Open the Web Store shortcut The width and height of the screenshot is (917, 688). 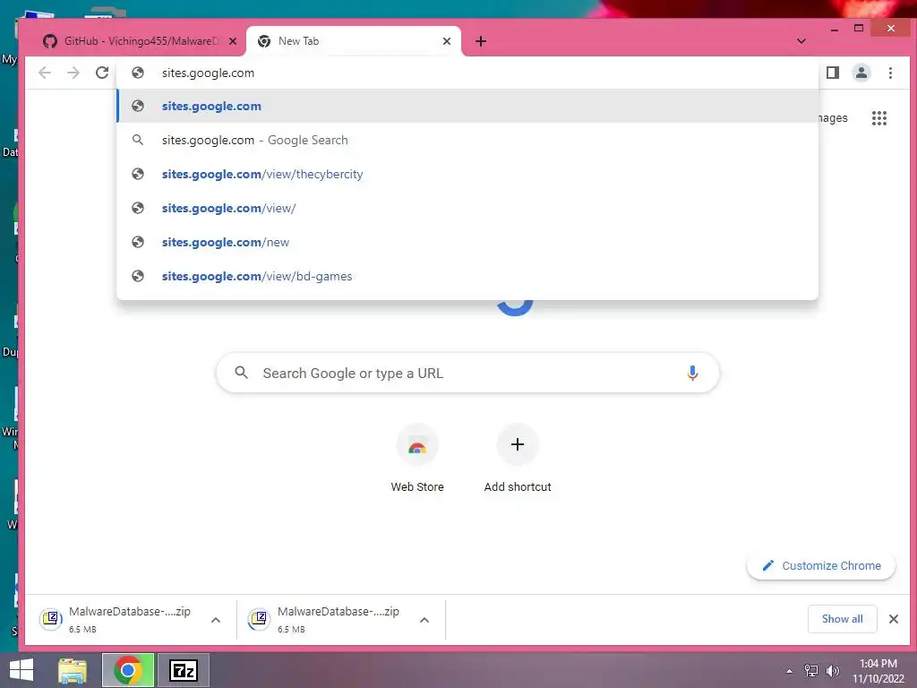[417, 460]
